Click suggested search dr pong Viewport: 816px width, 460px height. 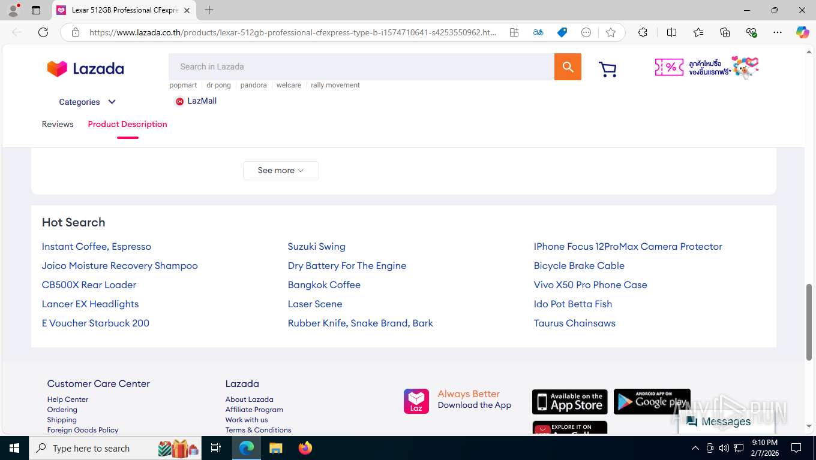[218, 85]
